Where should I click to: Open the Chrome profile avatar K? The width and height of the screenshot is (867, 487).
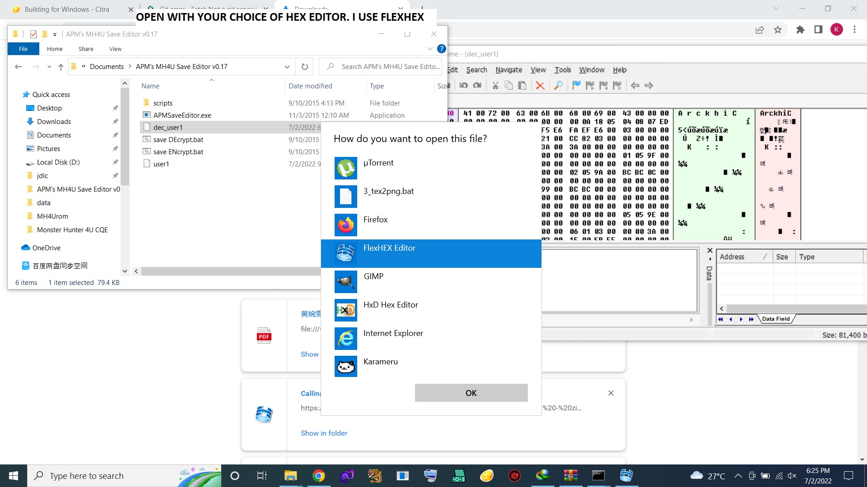[x=836, y=30]
